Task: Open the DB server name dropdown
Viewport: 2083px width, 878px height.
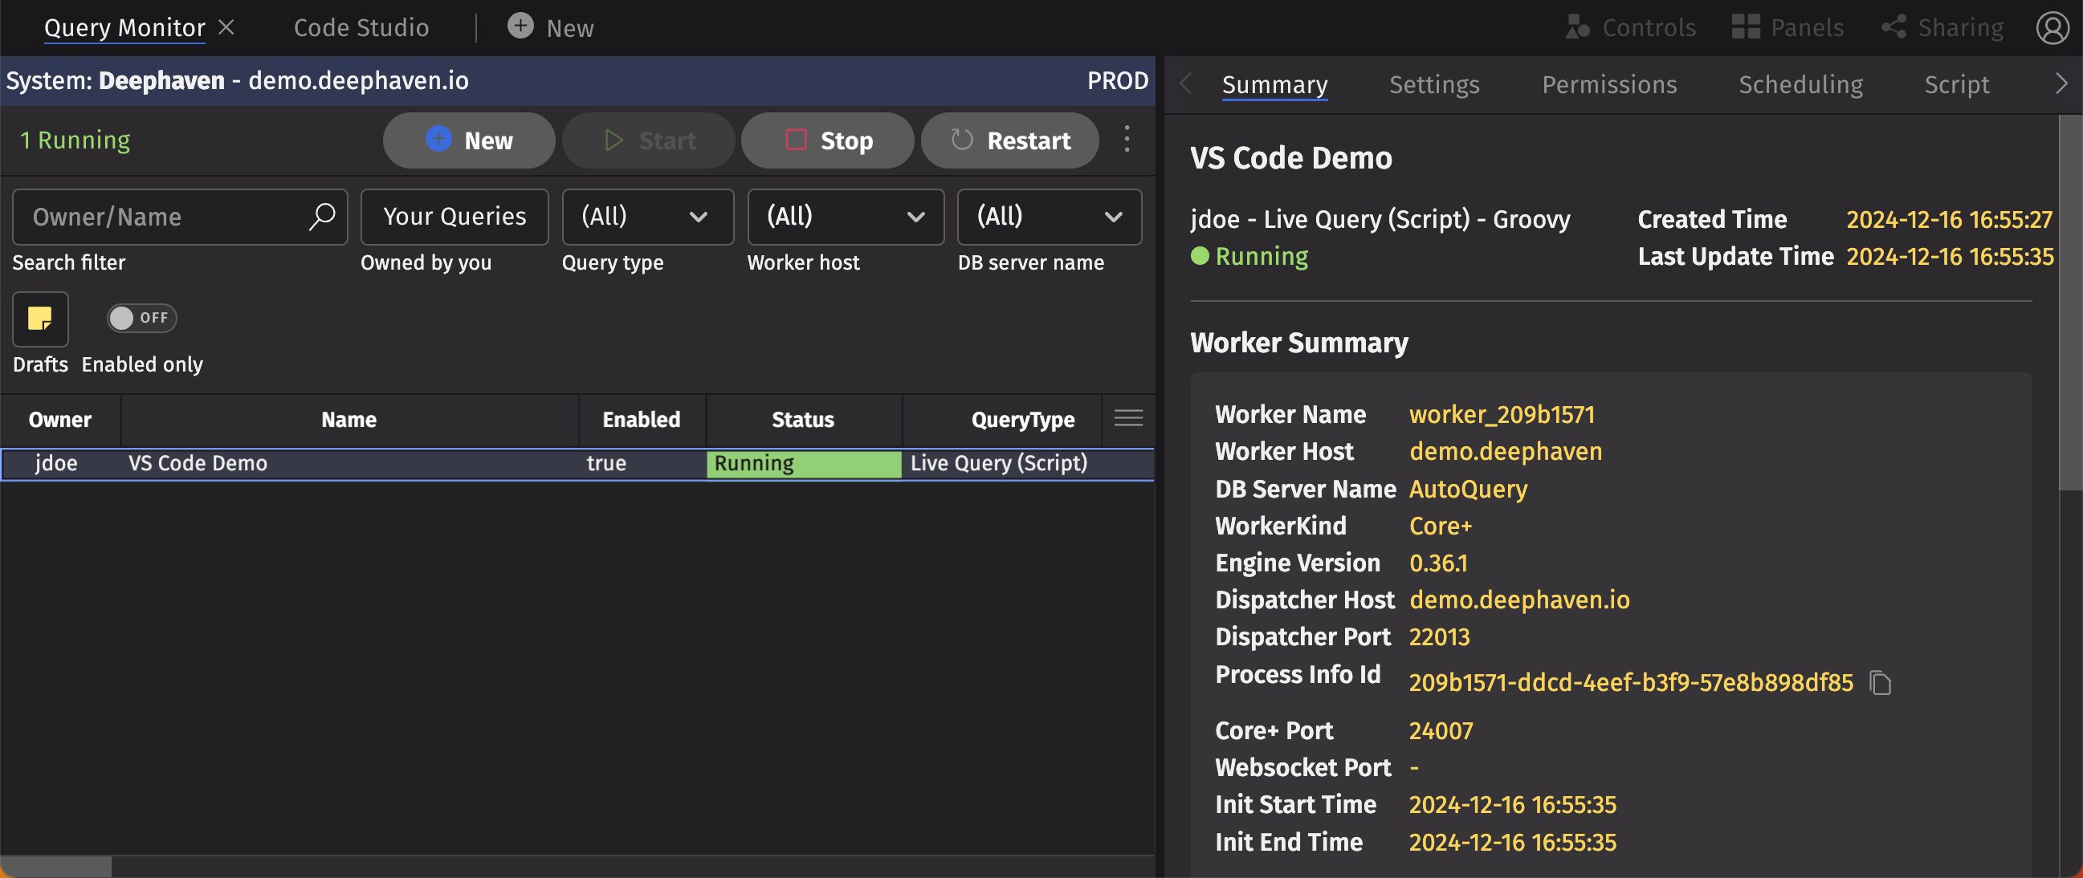Action: click(x=1049, y=217)
